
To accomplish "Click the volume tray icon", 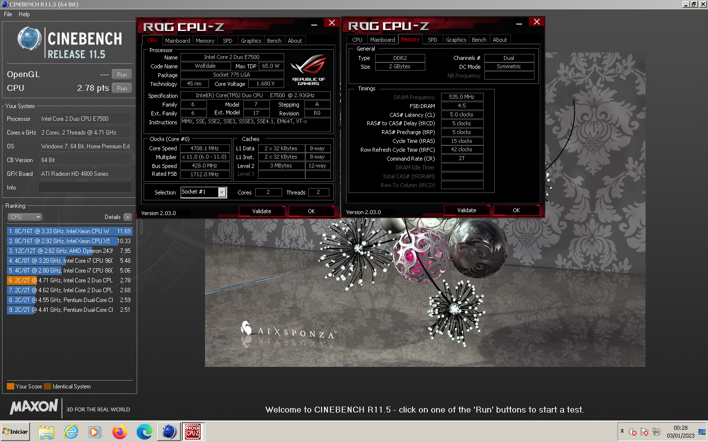I will [x=633, y=432].
